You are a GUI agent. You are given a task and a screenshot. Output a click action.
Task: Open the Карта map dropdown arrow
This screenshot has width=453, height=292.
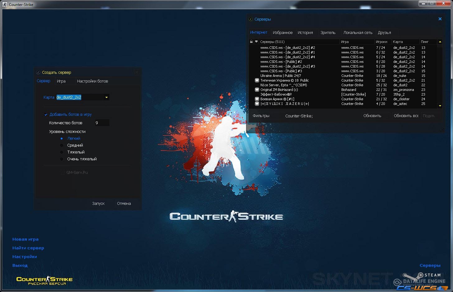coord(106,97)
